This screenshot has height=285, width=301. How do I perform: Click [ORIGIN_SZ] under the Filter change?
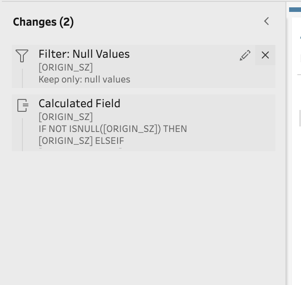pyautogui.click(x=65, y=67)
